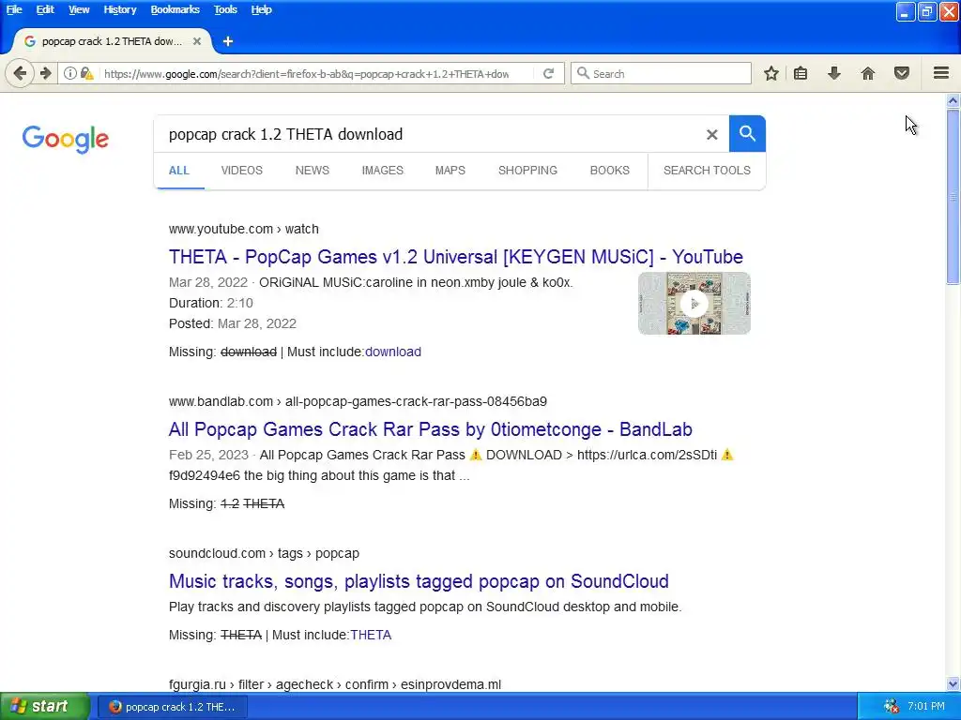Show bookmarks list icon in toolbar
Viewport: 961px width, 720px height.
click(801, 73)
